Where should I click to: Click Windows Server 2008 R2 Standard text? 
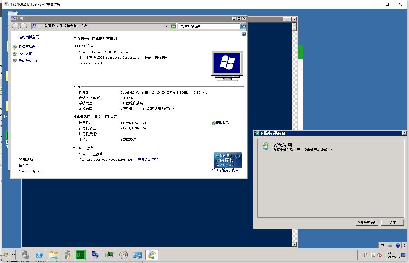(105, 52)
